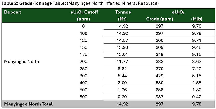Select the 'Tonnes' column header
This screenshot has height=109, width=216.
click(123, 12)
